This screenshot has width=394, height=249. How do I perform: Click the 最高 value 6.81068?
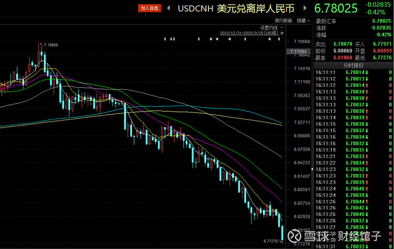click(x=343, y=57)
